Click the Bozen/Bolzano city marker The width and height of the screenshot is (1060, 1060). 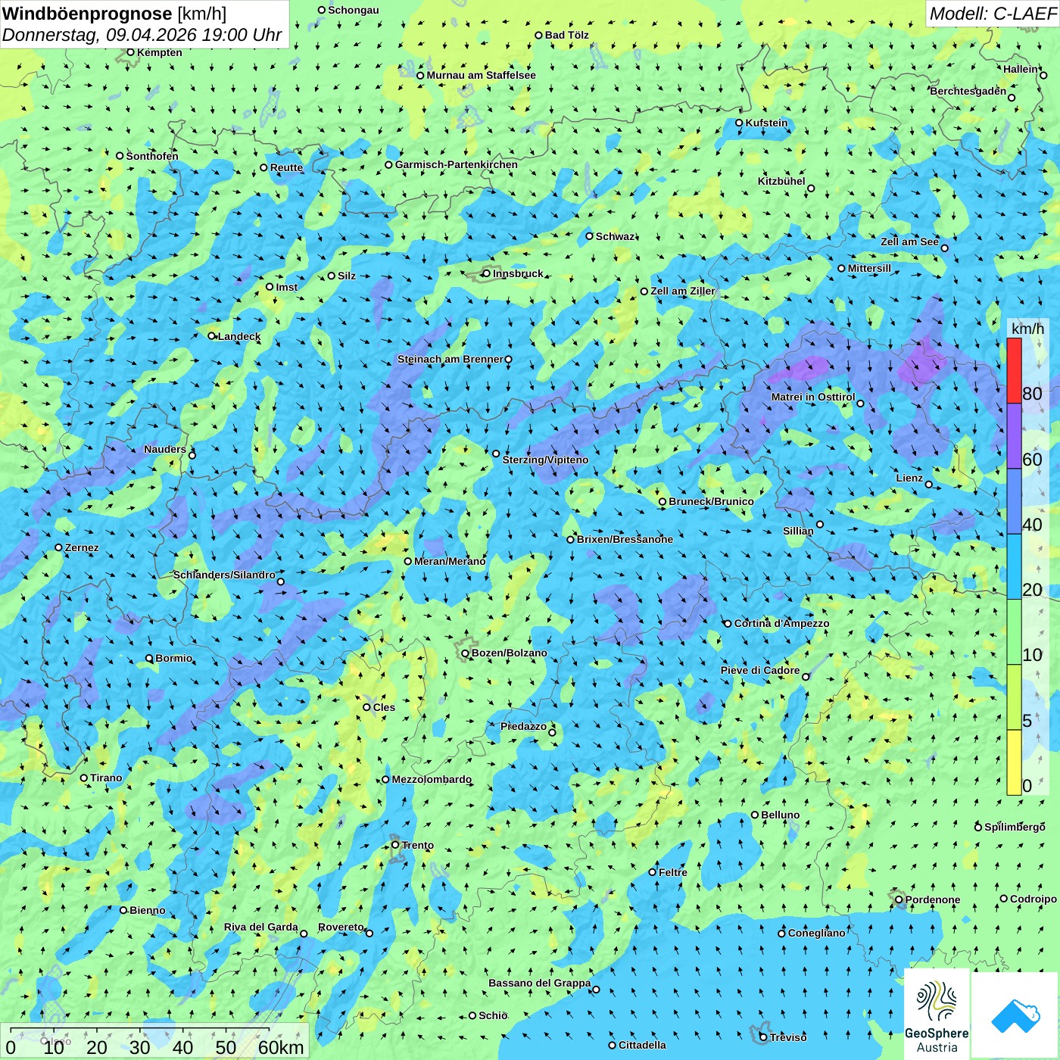(x=466, y=653)
